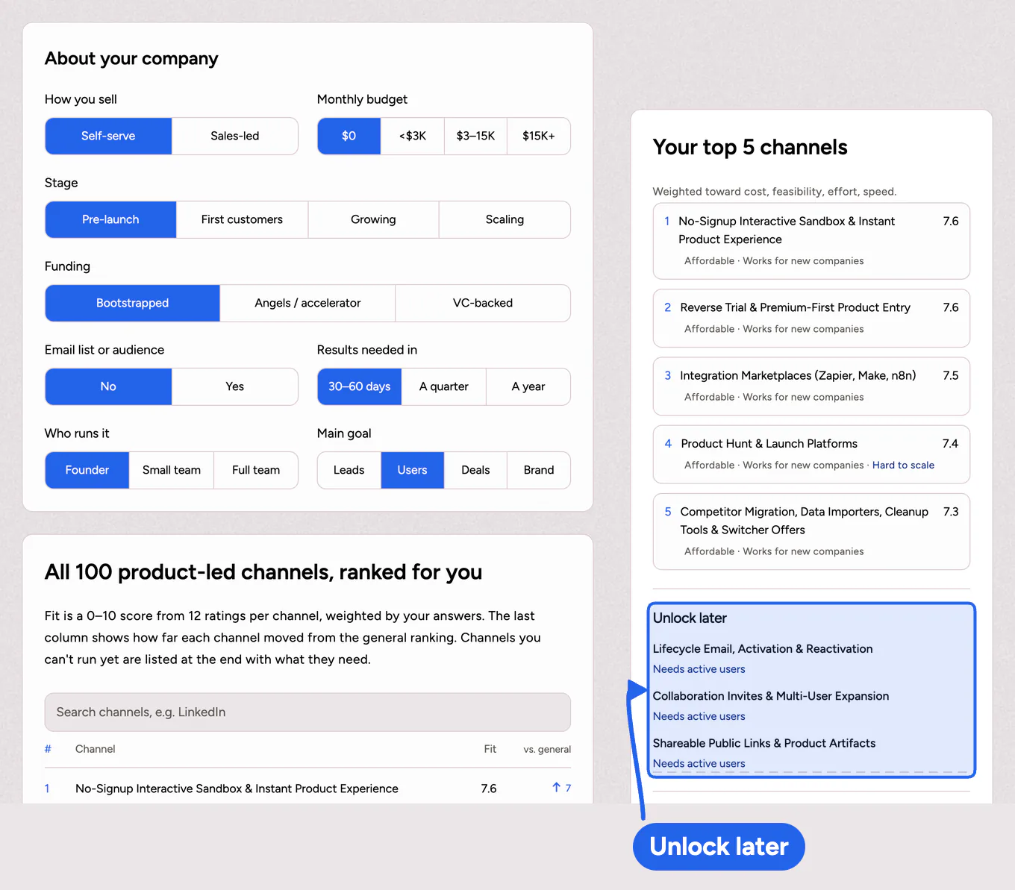Open the Product Hunt & Launch Platforms card
Image resolution: width=1015 pixels, height=890 pixels.
(811, 454)
